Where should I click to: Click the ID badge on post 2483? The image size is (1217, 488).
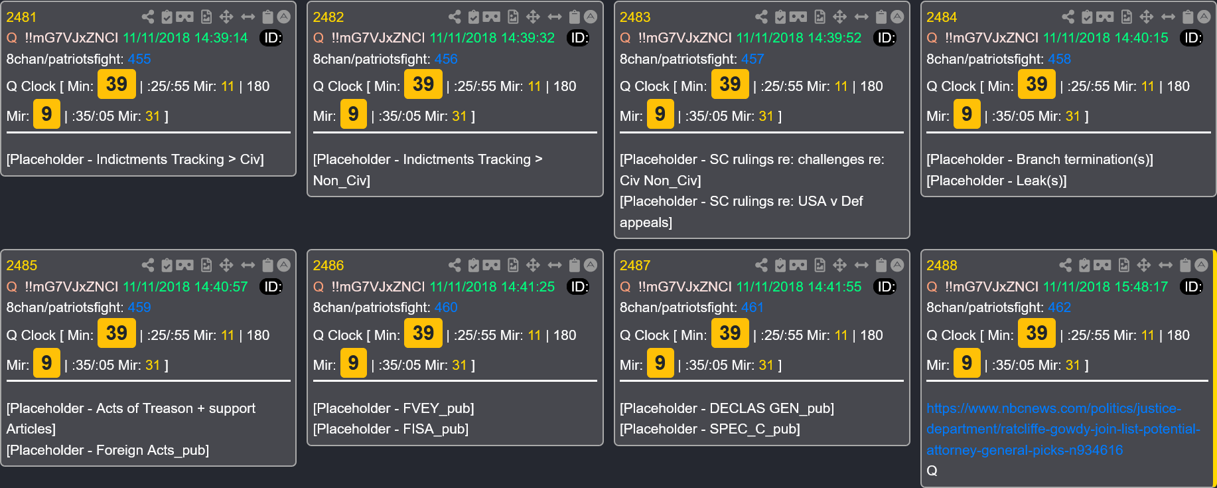885,38
